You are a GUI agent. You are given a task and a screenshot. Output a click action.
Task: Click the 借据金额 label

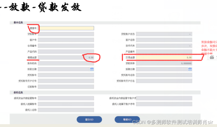tap(32, 58)
